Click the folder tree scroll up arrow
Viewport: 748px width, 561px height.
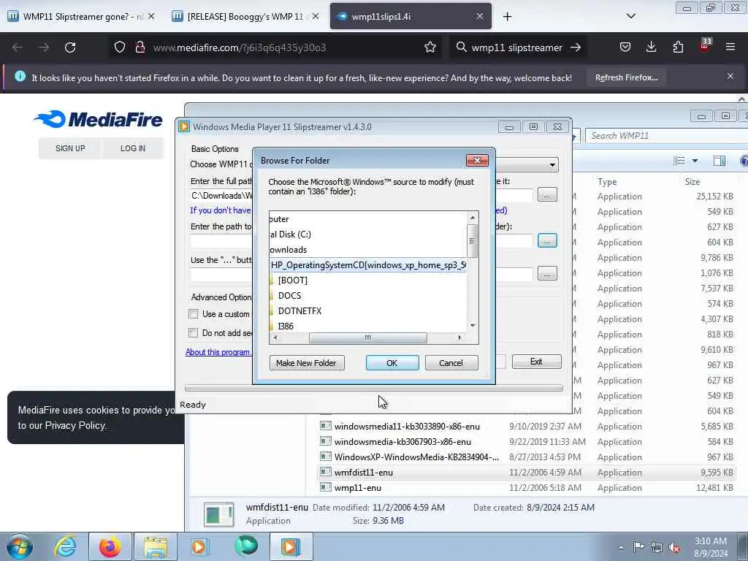pyautogui.click(x=473, y=218)
